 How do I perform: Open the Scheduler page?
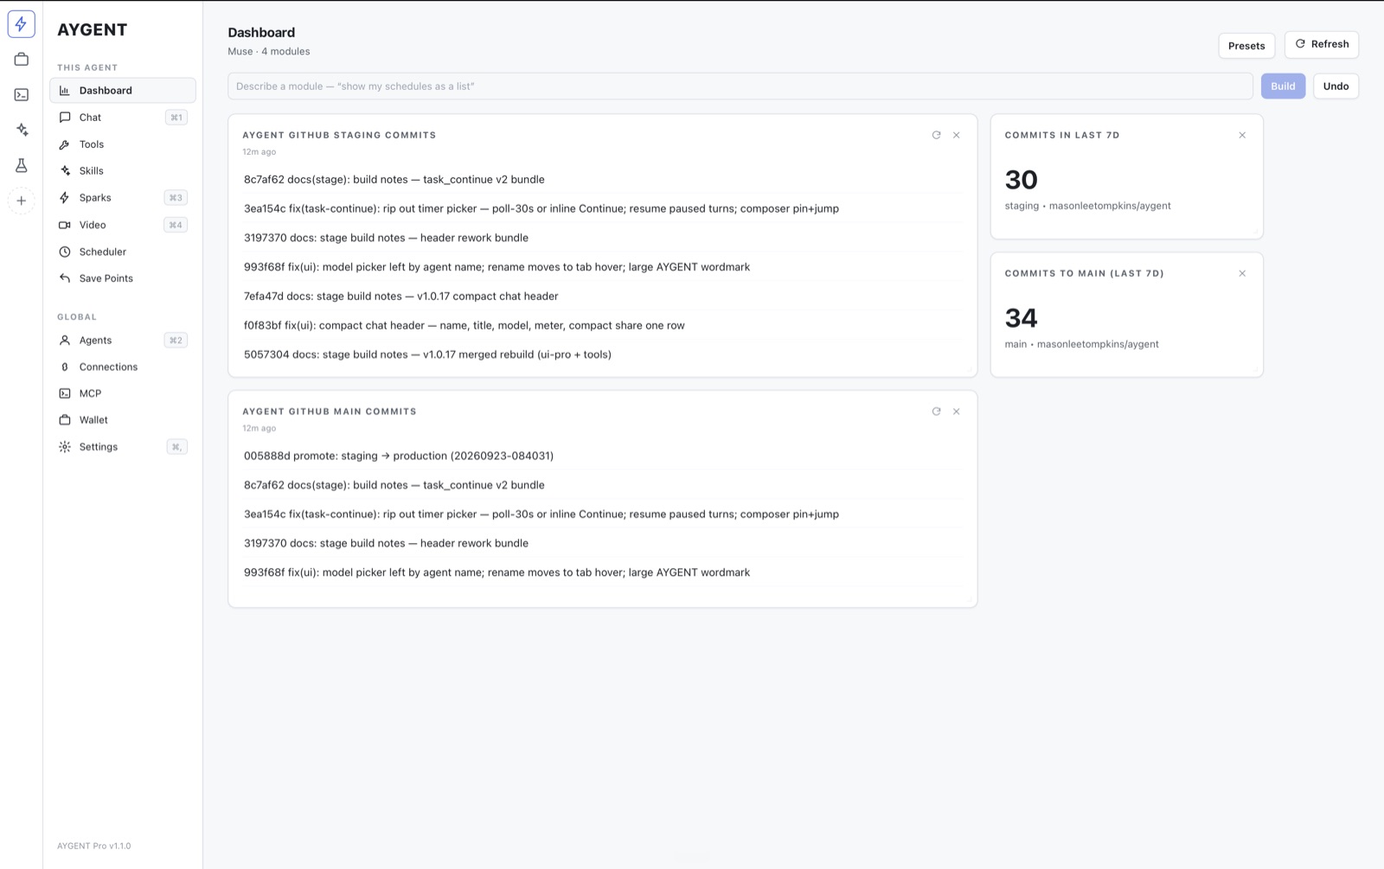(x=123, y=252)
